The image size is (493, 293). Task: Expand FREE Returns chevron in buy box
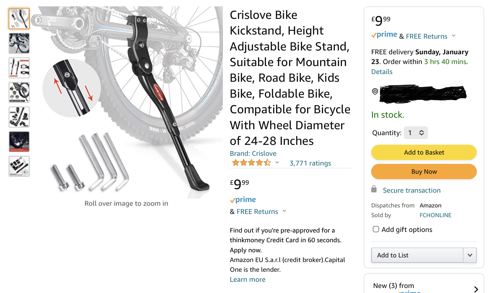pyautogui.click(x=454, y=36)
